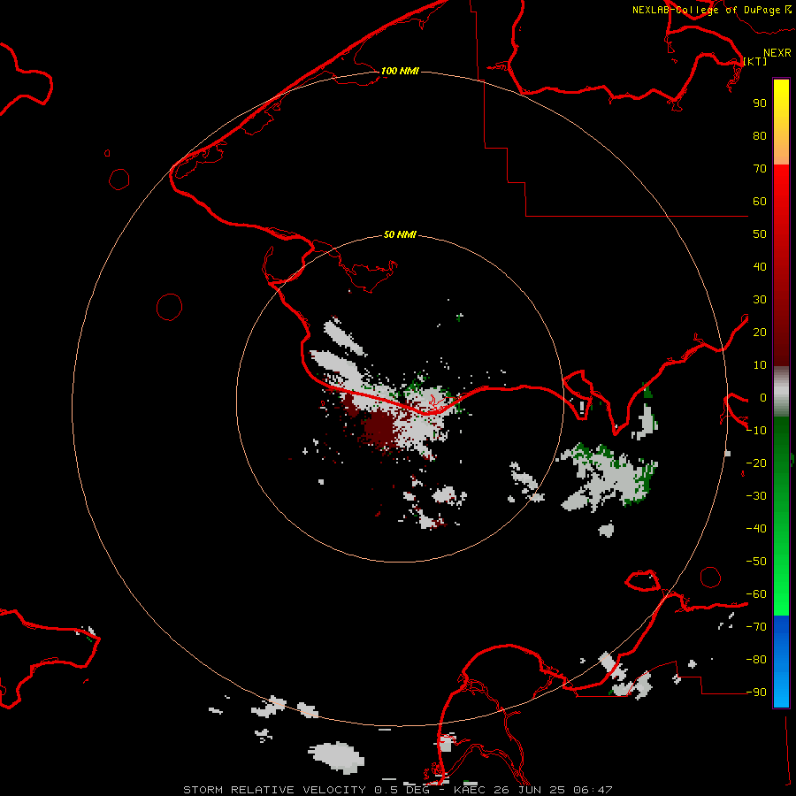796x796 pixels.
Task: Click the "20" value on velocity scale
Action: click(760, 332)
